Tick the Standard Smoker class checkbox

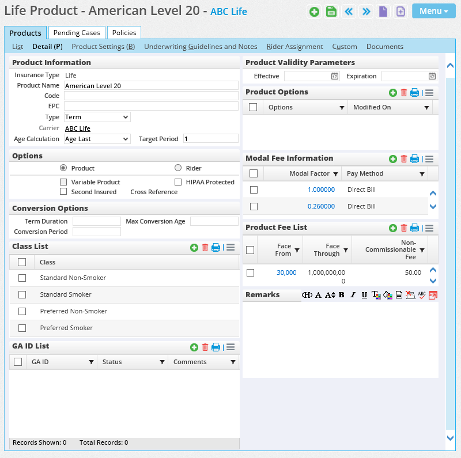(x=22, y=294)
